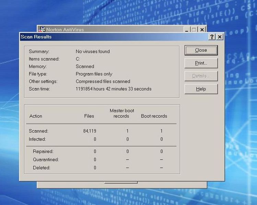Click the 'Deleted:' row label
The image size is (257, 205).
click(x=42, y=168)
